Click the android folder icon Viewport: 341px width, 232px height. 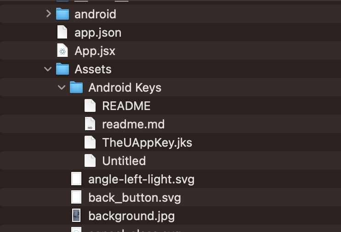[x=62, y=14]
